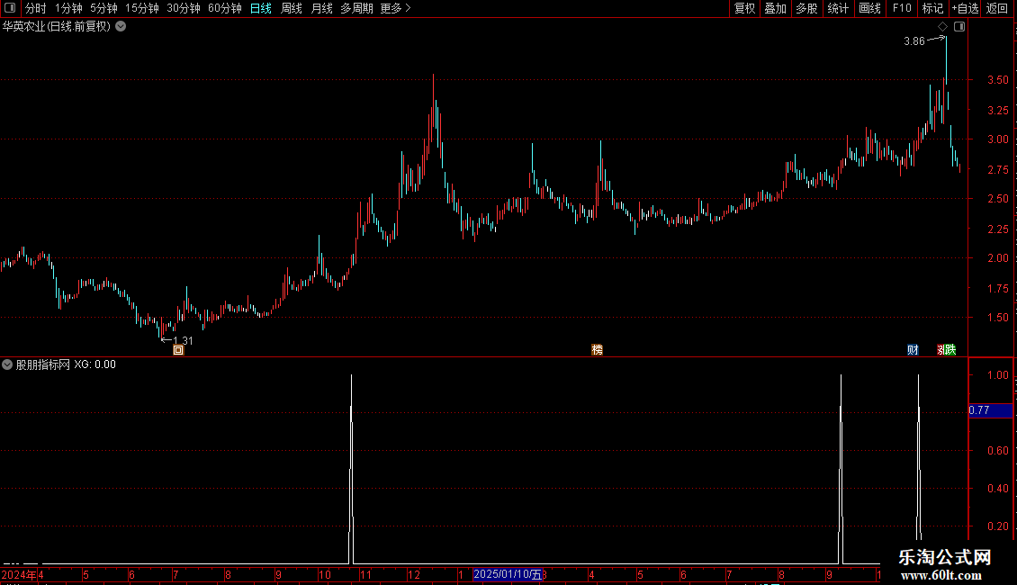This screenshot has width=1017, height=585.
Task: Click the 2024年 label on the time axis
Action: coord(19,574)
